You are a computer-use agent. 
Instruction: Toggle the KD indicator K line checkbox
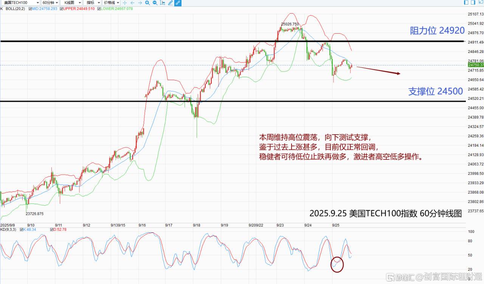(21, 229)
